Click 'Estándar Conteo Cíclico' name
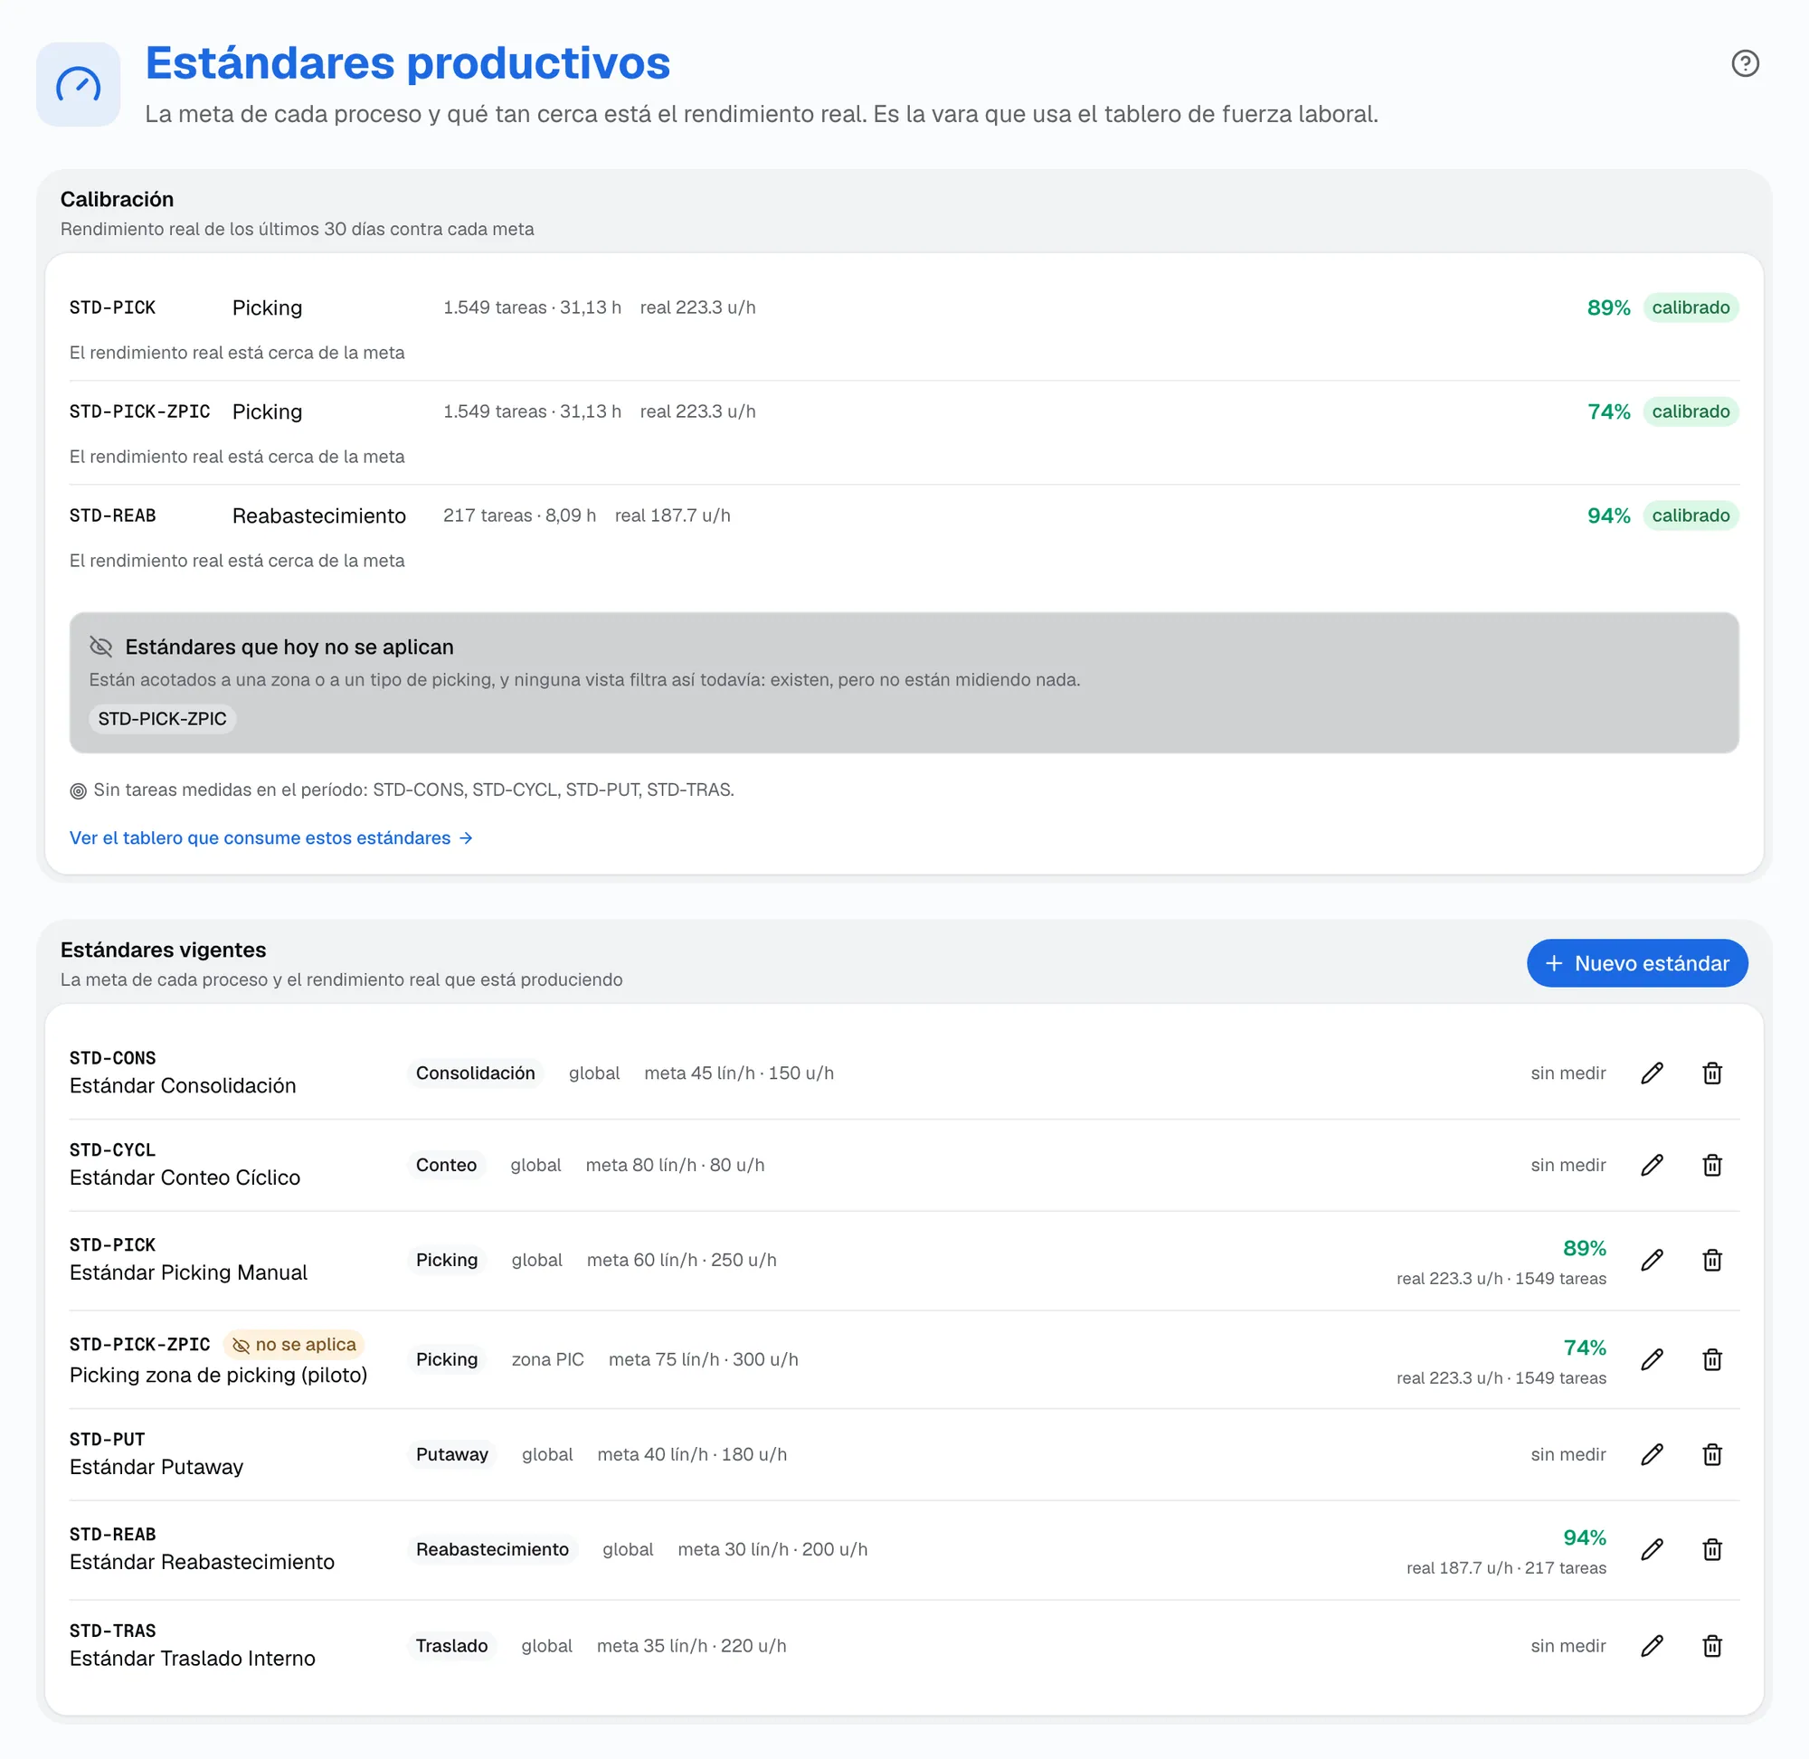This screenshot has width=1809, height=1759. [x=185, y=1177]
